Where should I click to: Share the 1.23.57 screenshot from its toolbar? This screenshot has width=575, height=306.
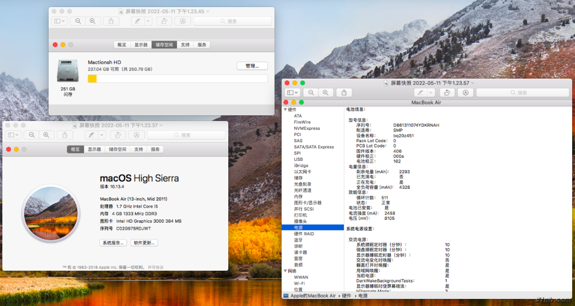(344, 93)
